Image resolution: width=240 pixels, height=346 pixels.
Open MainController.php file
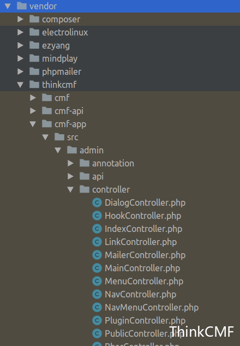click(x=142, y=269)
